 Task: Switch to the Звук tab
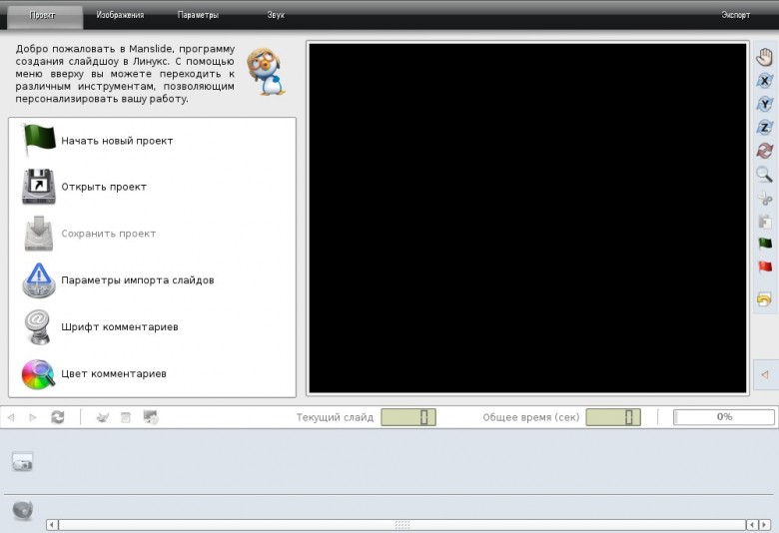coord(276,15)
